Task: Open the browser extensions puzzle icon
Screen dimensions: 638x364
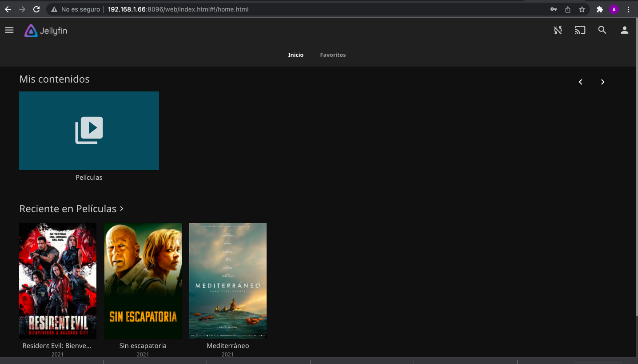Action: [599, 9]
